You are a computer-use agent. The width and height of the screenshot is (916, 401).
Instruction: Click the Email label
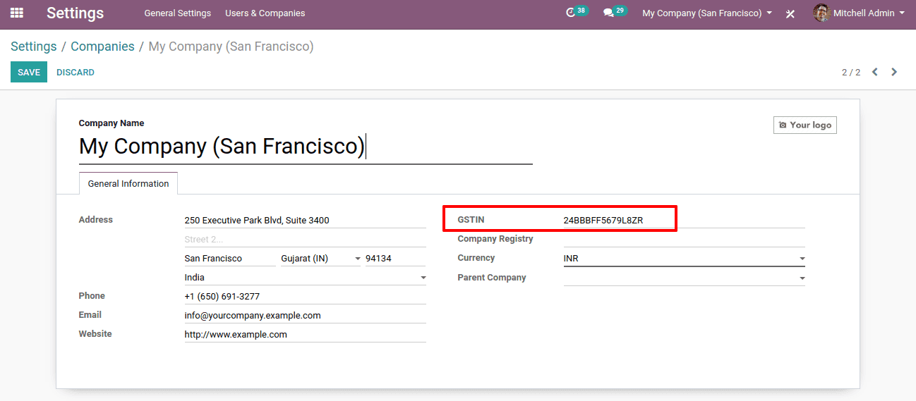(x=90, y=315)
